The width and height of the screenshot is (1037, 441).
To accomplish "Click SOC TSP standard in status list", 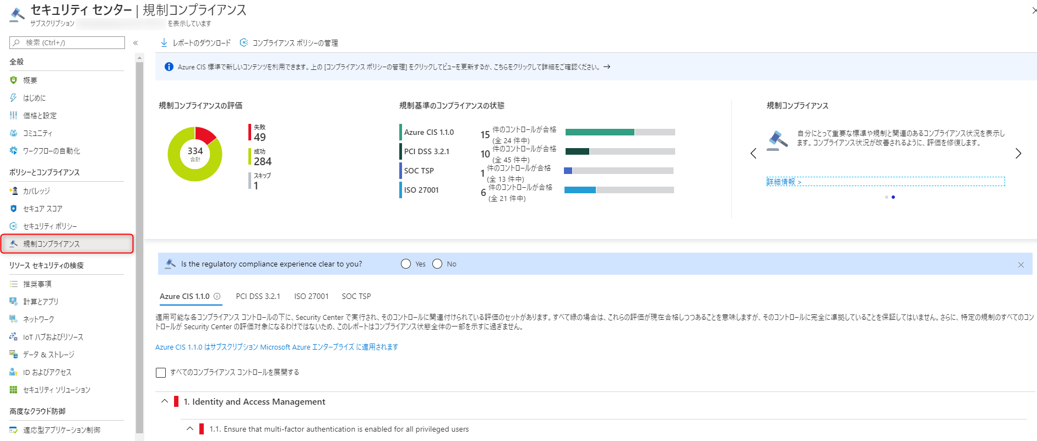I will 419,171.
